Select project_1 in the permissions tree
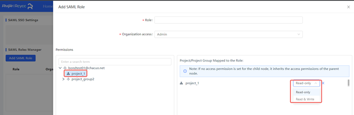The width and height of the screenshot is (354, 115). 79,74
